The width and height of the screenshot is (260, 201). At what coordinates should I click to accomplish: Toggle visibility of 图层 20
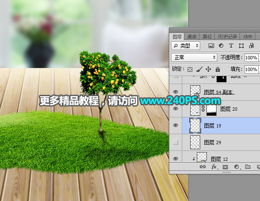176,109
